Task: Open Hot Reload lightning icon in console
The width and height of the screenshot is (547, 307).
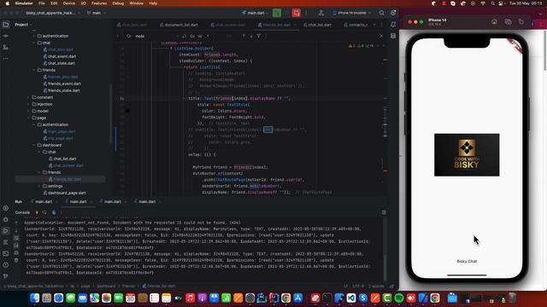Action: [x=37, y=212]
